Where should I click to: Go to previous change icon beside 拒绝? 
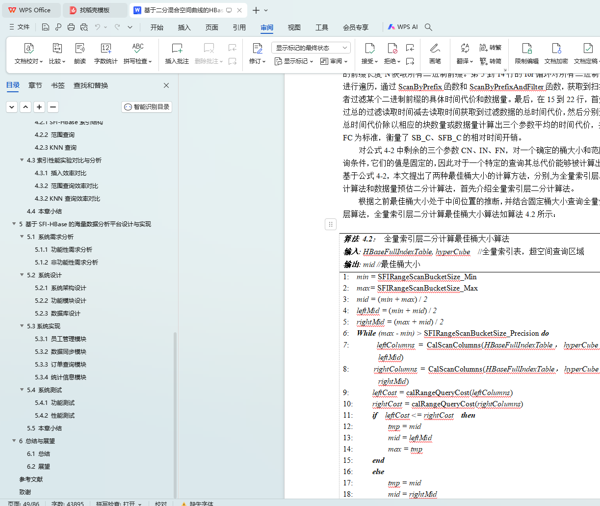(410, 48)
